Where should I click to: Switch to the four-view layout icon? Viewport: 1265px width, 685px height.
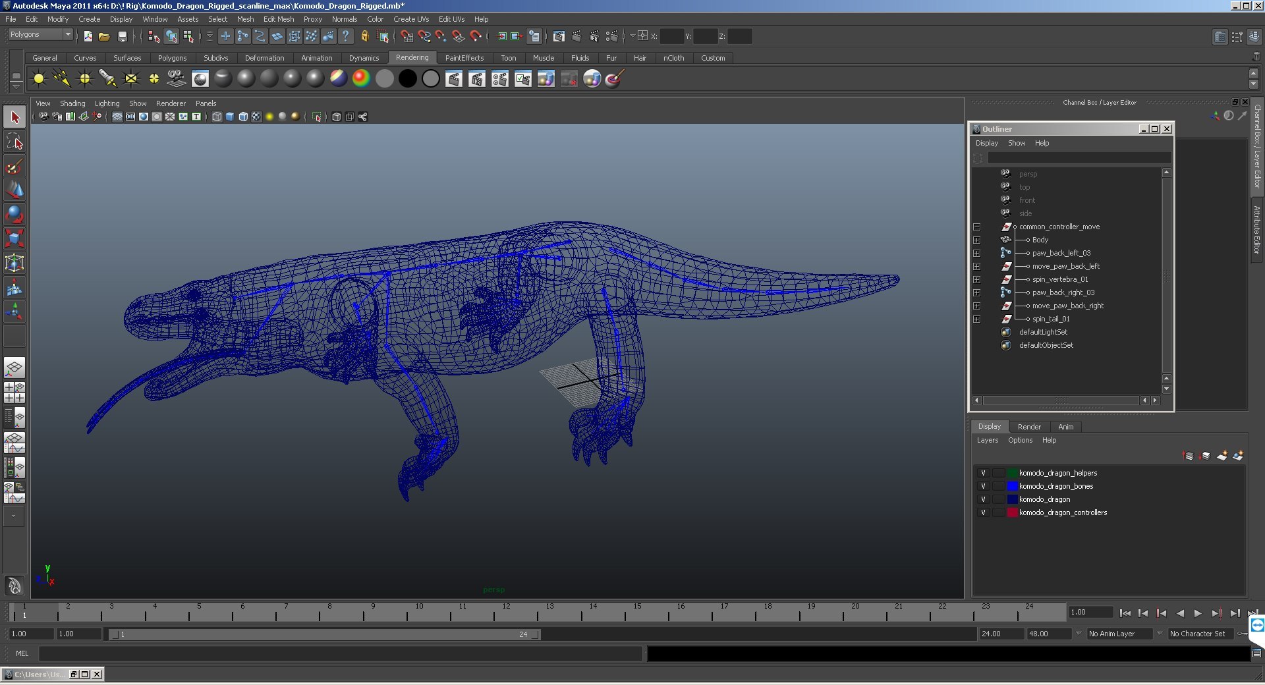(14, 392)
